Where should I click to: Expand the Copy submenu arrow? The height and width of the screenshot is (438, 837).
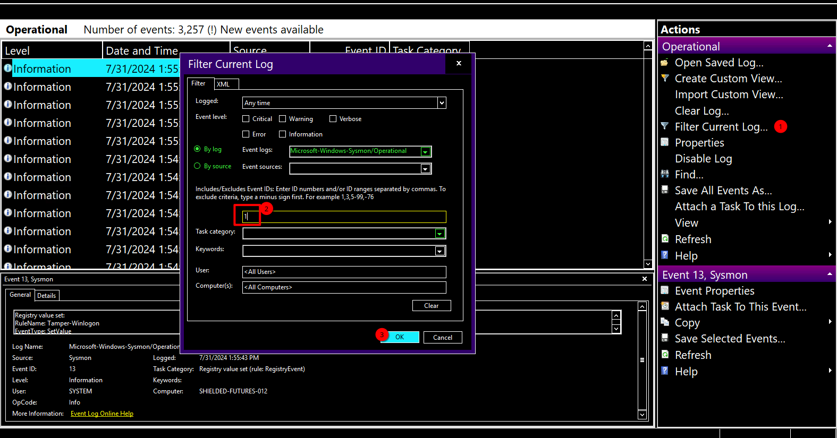tap(830, 322)
